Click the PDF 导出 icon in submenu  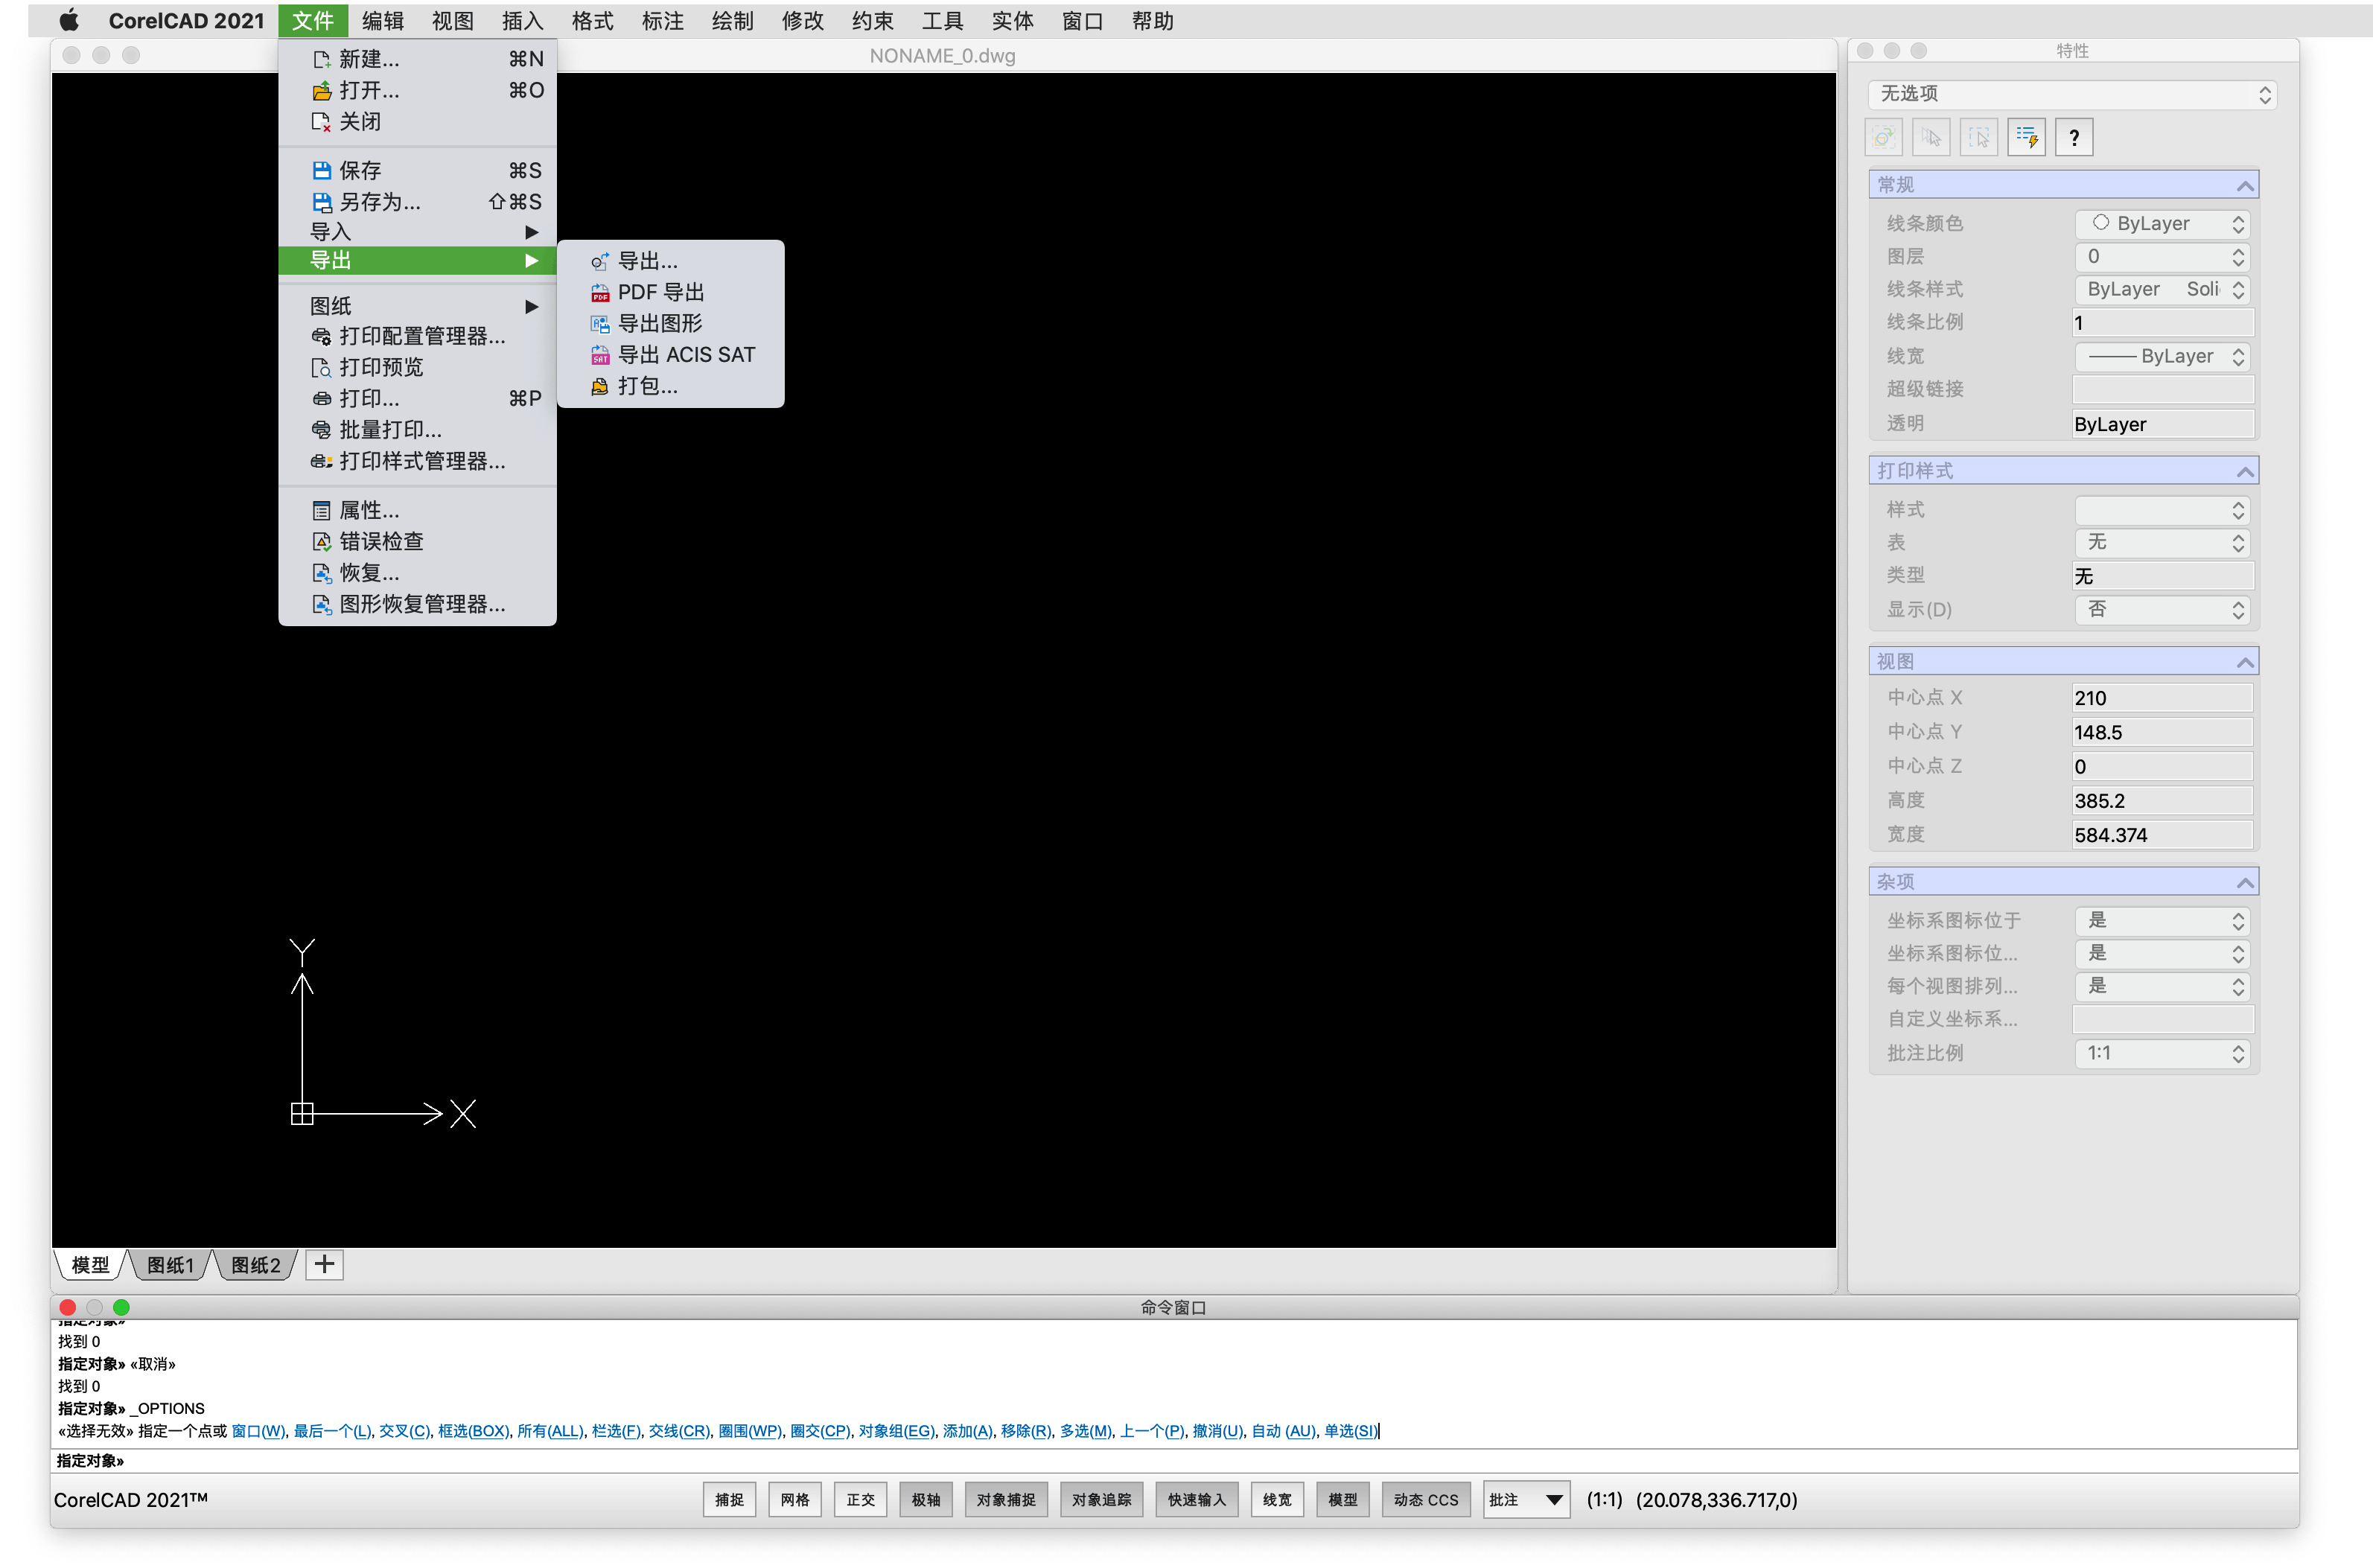click(x=600, y=293)
